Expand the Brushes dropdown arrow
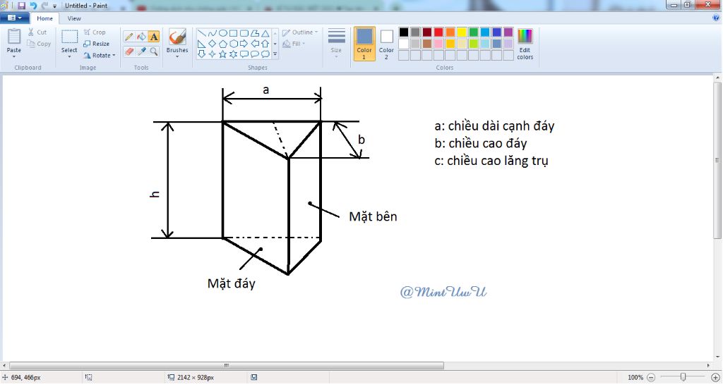This screenshot has width=723, height=387. (x=177, y=56)
